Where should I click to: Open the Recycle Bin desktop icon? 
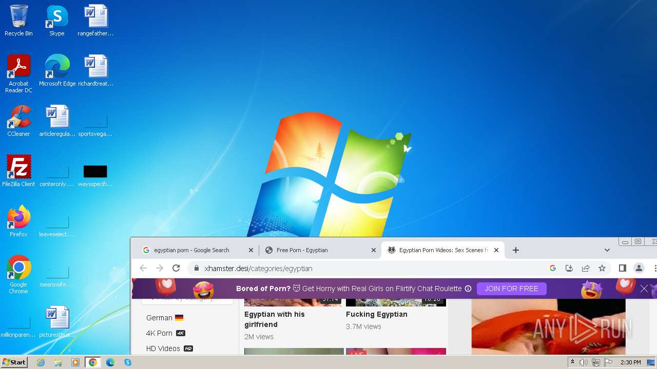18,20
